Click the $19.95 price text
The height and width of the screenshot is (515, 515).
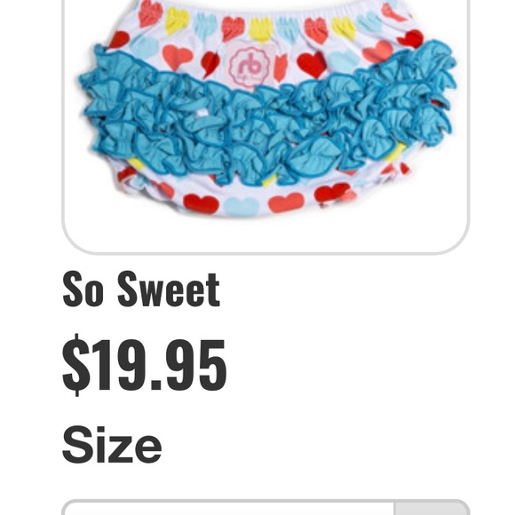tap(144, 365)
